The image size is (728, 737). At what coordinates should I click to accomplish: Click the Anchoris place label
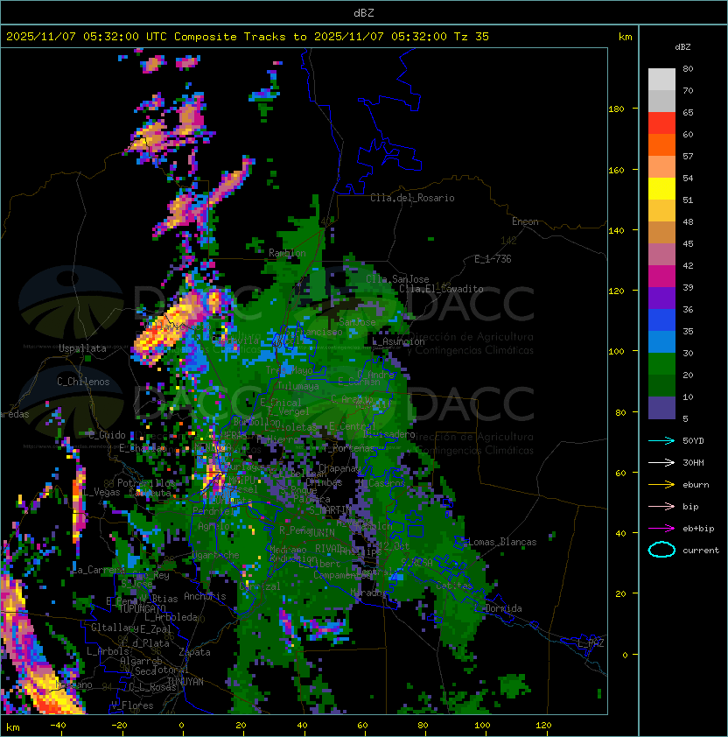pyautogui.click(x=205, y=596)
